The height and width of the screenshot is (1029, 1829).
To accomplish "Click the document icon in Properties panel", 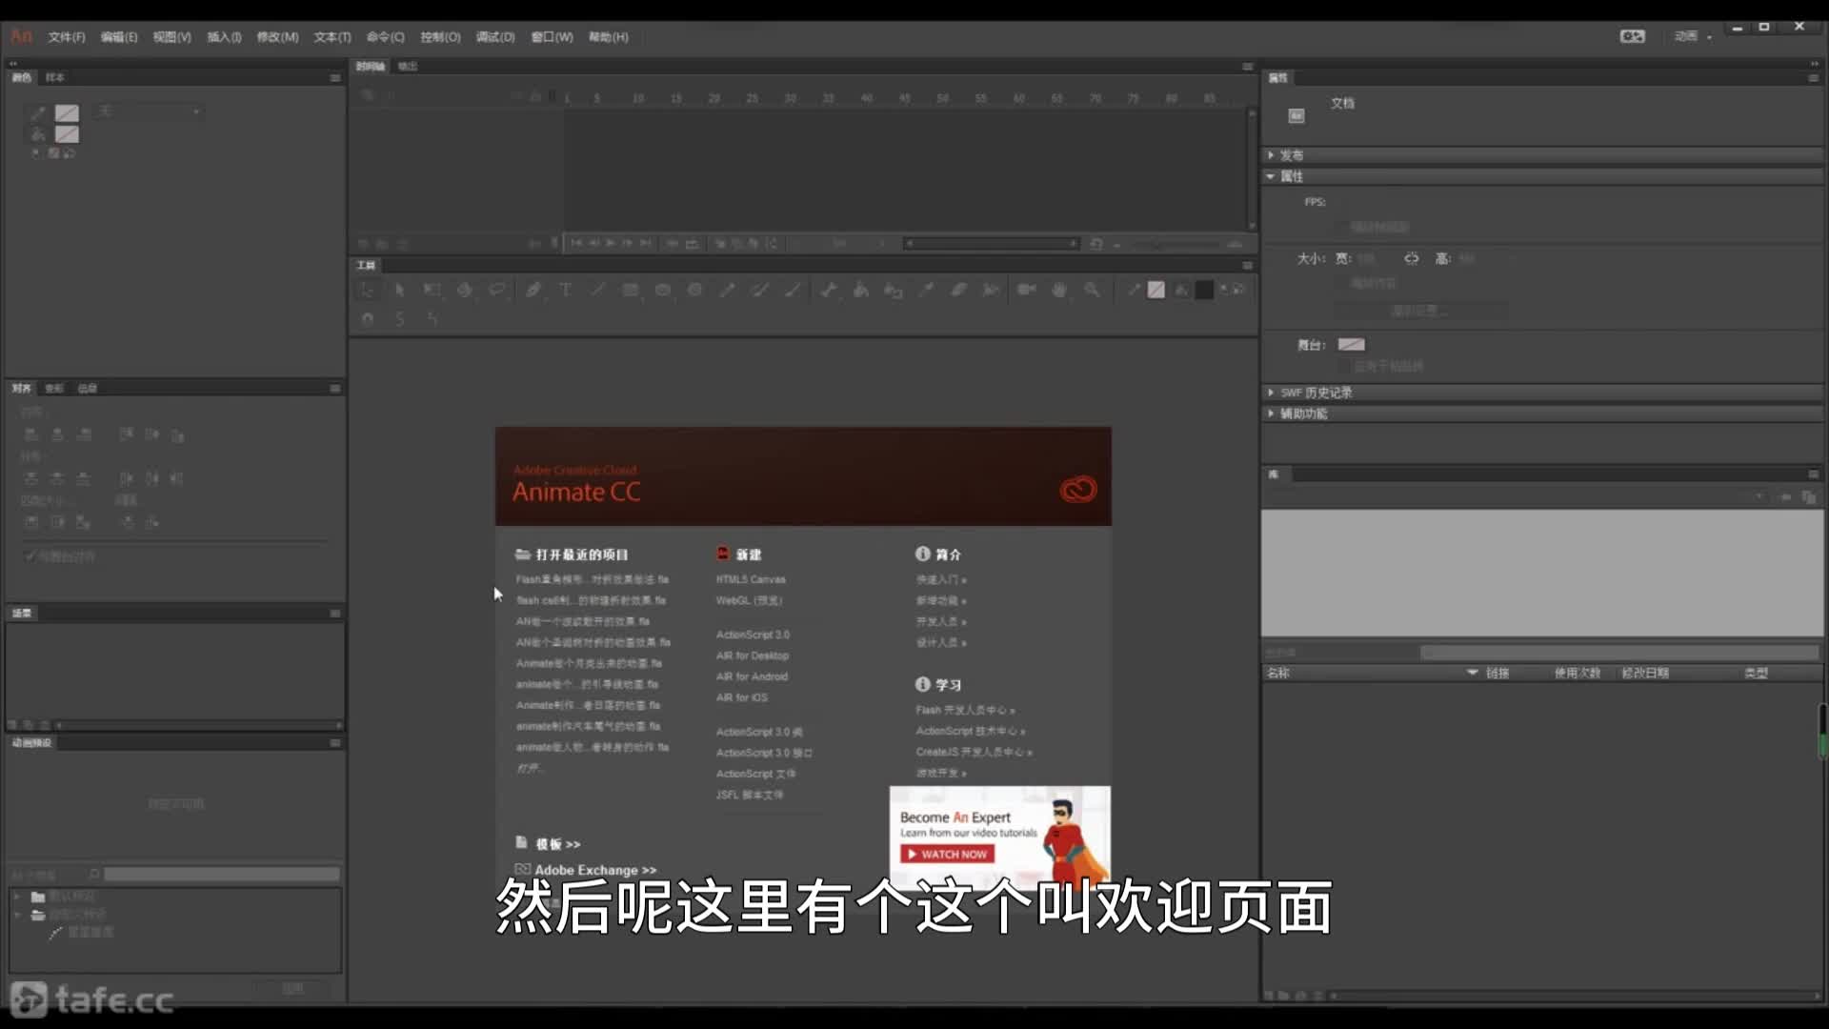I will [x=1296, y=115].
